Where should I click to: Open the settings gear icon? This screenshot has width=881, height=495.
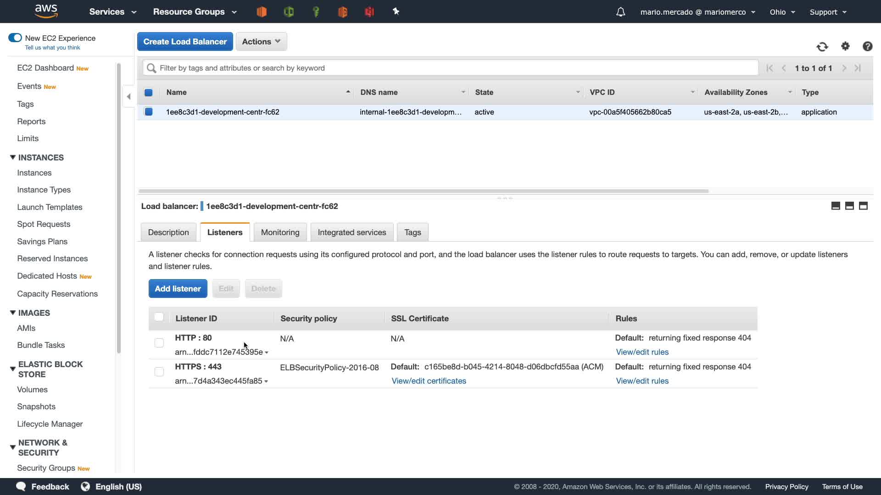[845, 46]
